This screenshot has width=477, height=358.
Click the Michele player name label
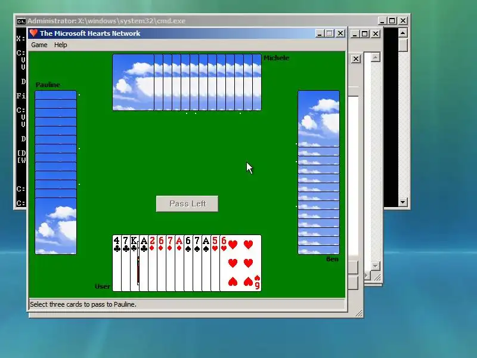coord(276,58)
